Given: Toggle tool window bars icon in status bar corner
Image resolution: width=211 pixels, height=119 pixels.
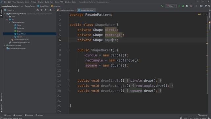Looking at the screenshot, I should pos(1,118).
